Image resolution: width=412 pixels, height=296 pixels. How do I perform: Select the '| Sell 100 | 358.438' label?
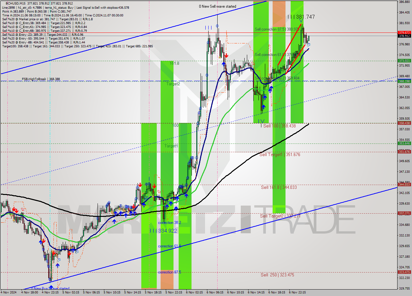click(278, 126)
